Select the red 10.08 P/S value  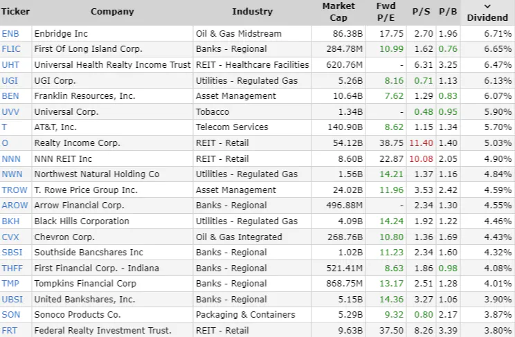click(421, 158)
